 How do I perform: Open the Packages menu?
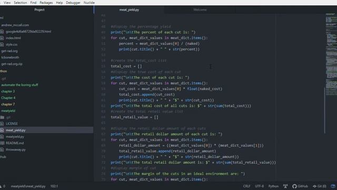pyautogui.click(x=46, y=3)
